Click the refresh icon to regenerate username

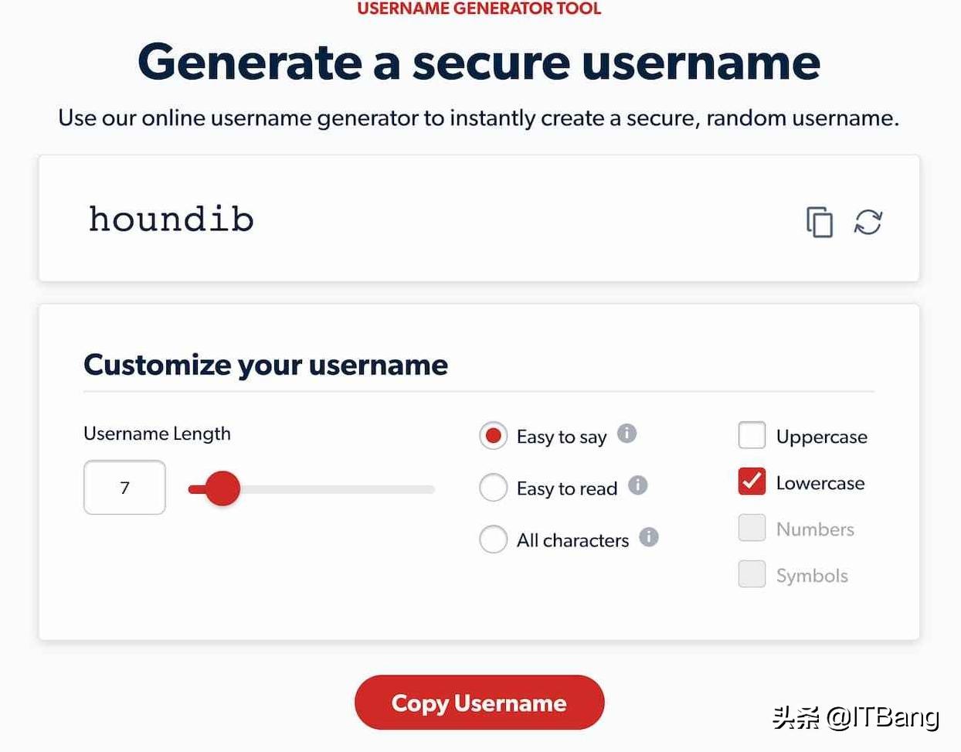click(x=868, y=222)
